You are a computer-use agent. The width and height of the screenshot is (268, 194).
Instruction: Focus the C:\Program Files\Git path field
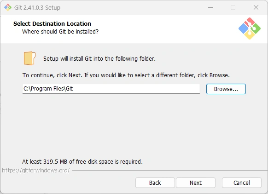(111, 89)
